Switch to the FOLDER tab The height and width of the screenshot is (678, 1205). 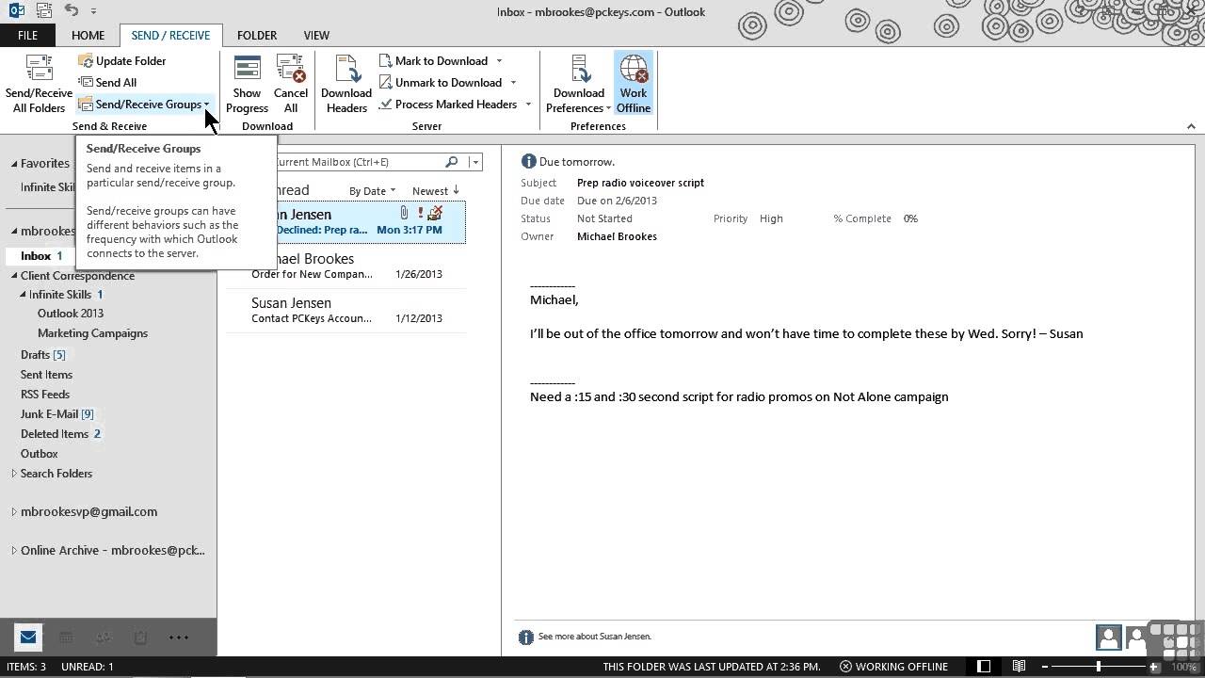point(257,35)
